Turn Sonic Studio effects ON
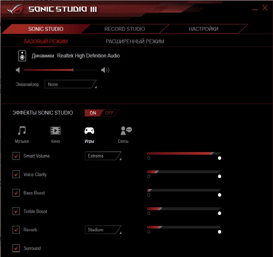Screen dimensions: 273x257 93,113
